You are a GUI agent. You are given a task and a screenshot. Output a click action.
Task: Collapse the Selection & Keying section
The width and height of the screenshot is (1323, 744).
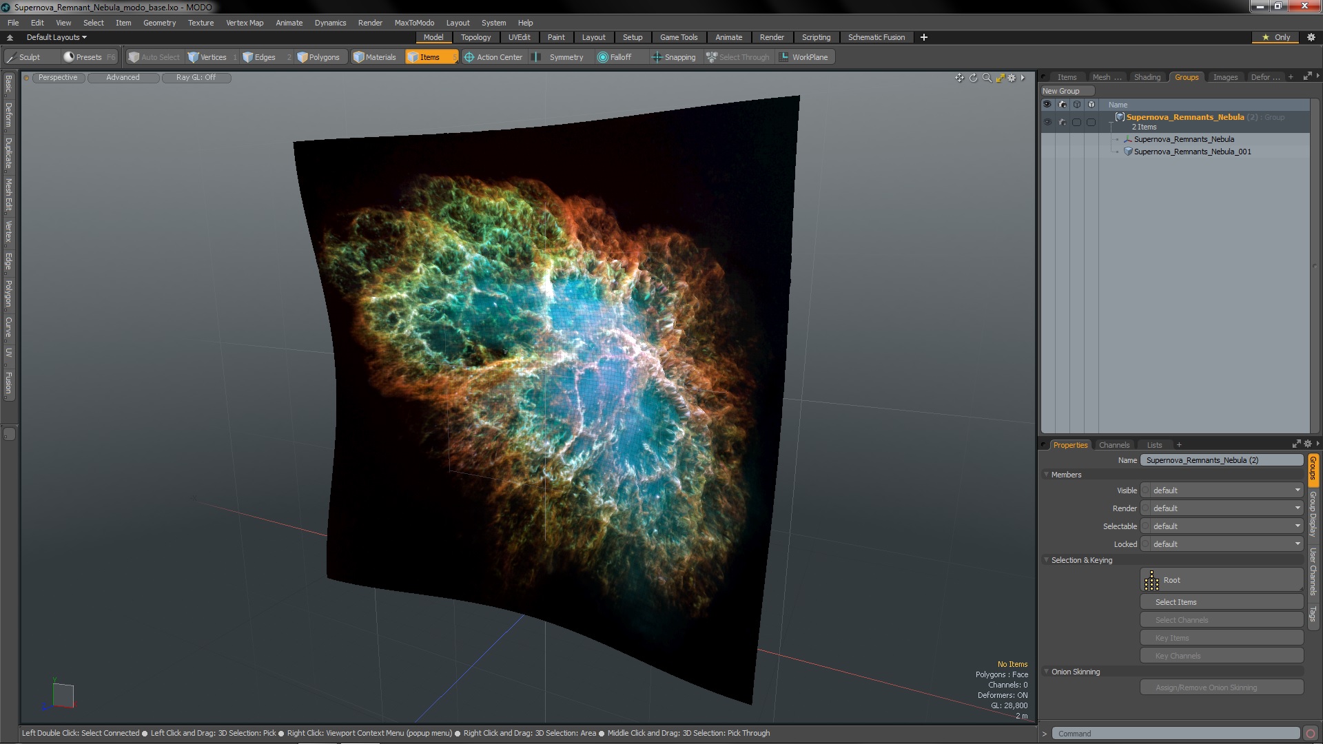tap(1046, 560)
